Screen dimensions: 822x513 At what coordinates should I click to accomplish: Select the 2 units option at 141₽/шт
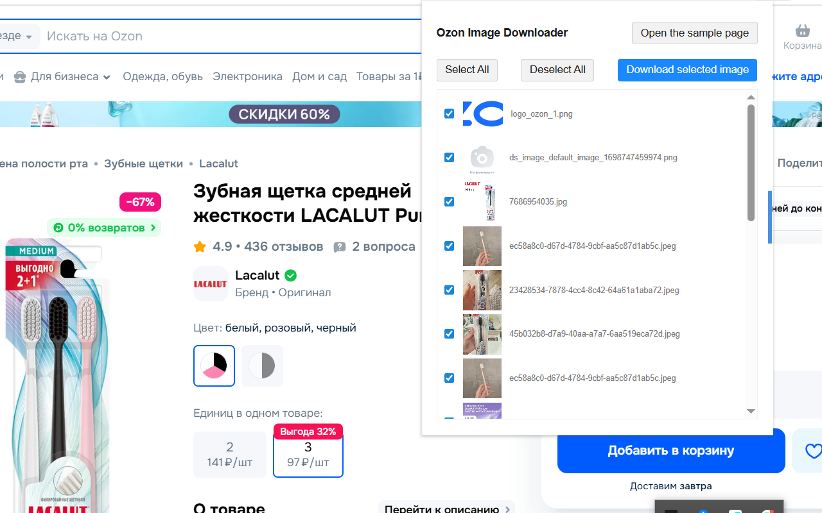tap(230, 455)
